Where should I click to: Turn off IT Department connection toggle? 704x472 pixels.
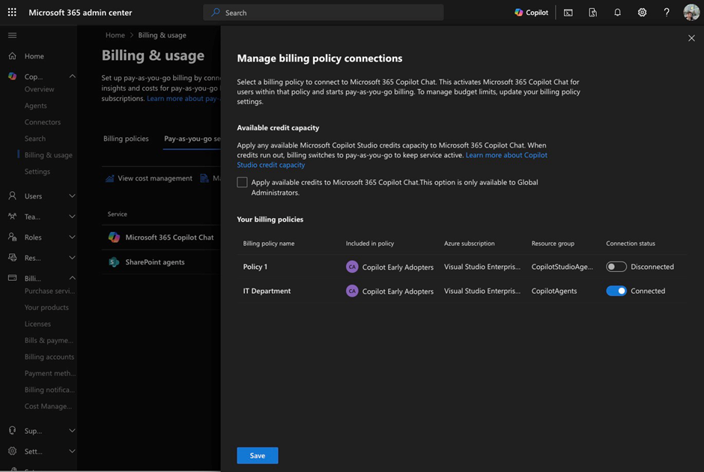(616, 291)
